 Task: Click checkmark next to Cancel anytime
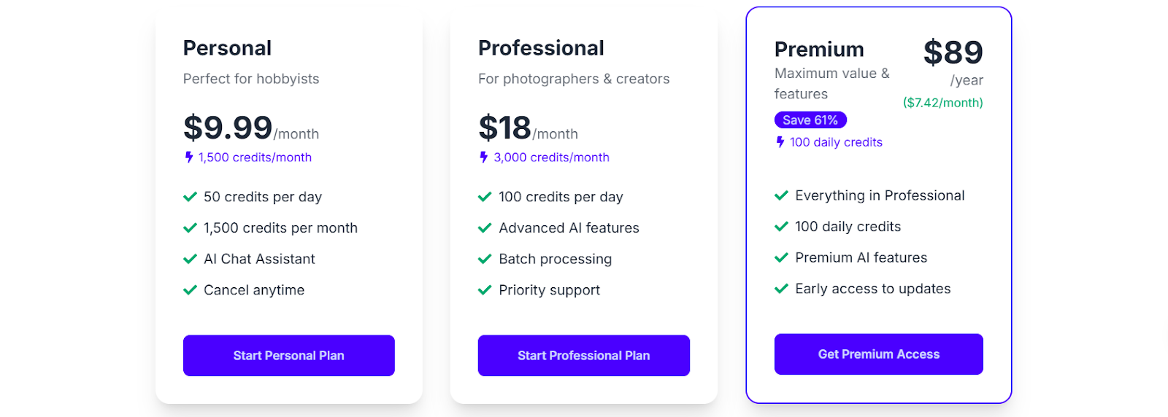pos(190,290)
